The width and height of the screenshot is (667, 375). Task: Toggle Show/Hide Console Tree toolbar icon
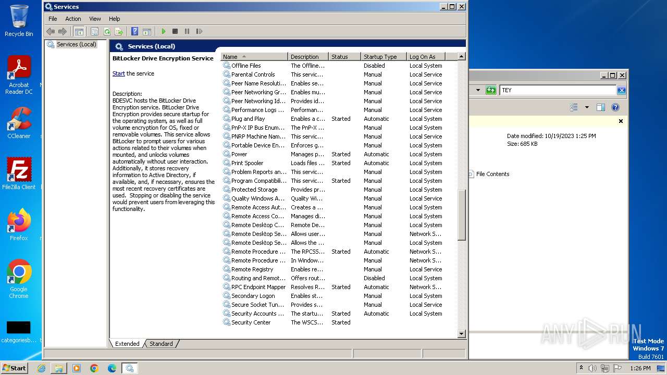coord(79,31)
